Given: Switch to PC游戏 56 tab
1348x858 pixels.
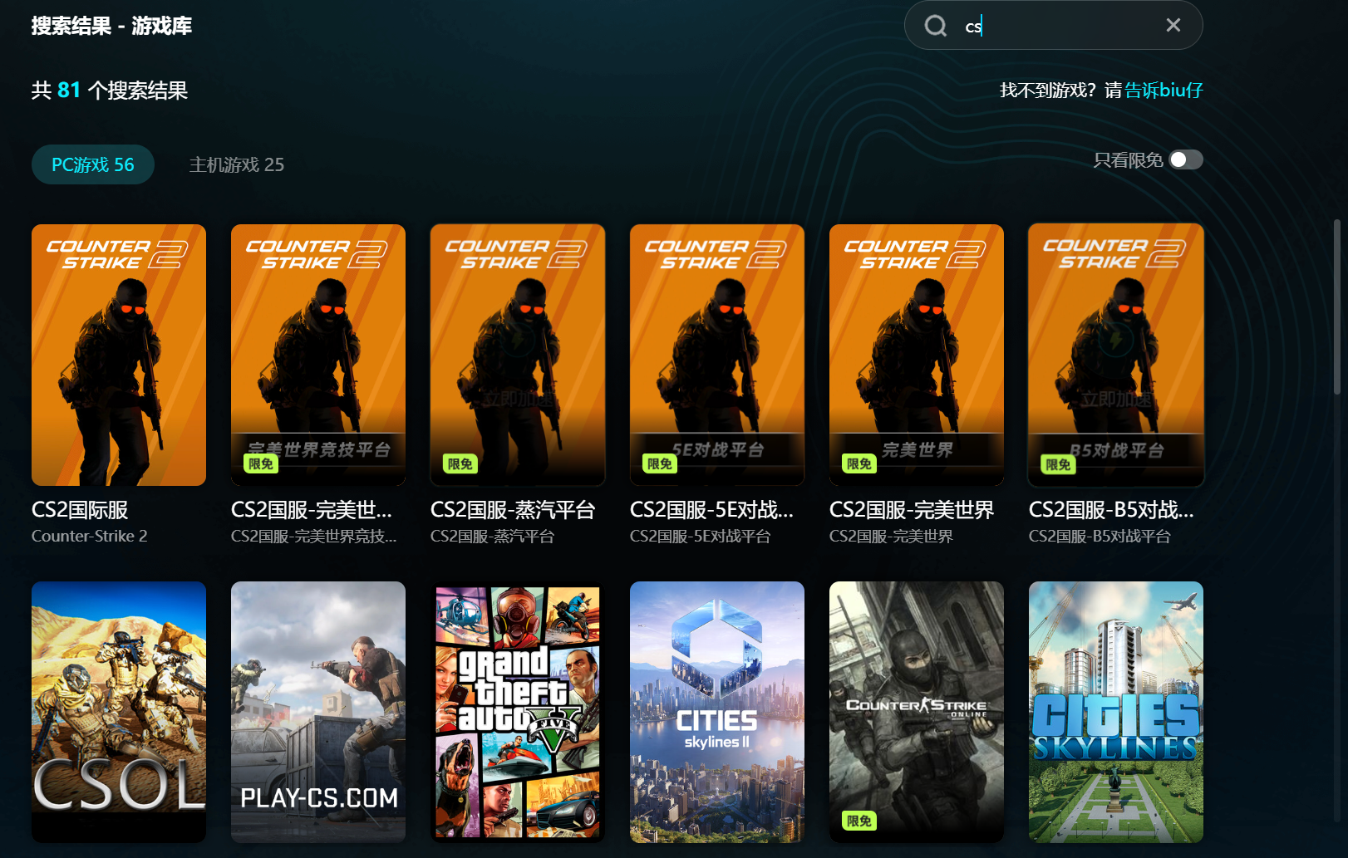Looking at the screenshot, I should [x=93, y=164].
